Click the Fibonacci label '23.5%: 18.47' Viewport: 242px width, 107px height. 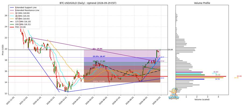click(99, 56)
